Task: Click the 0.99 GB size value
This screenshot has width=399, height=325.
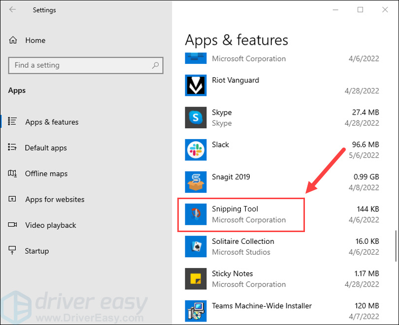Action: pos(366,177)
